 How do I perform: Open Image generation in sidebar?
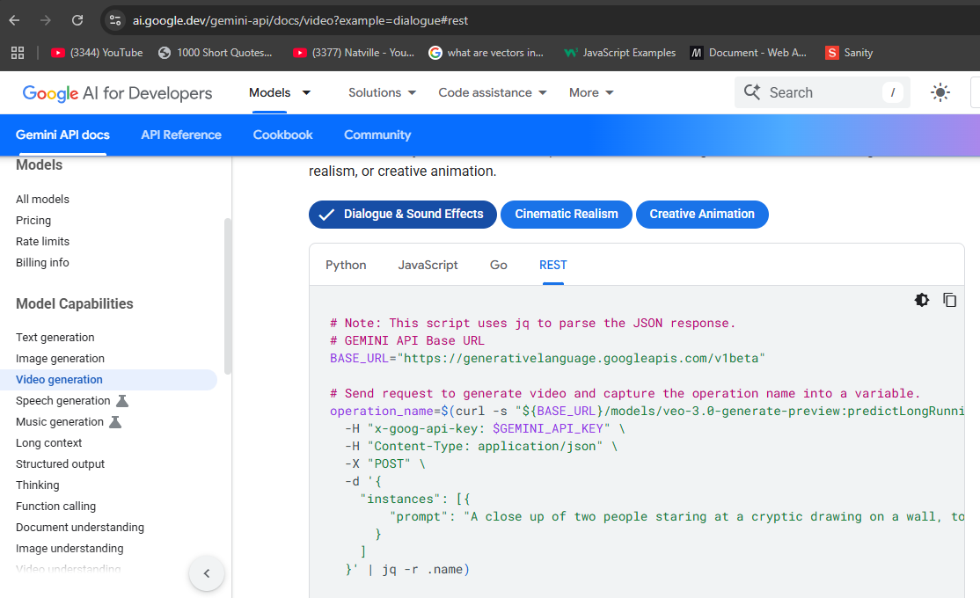coord(60,359)
